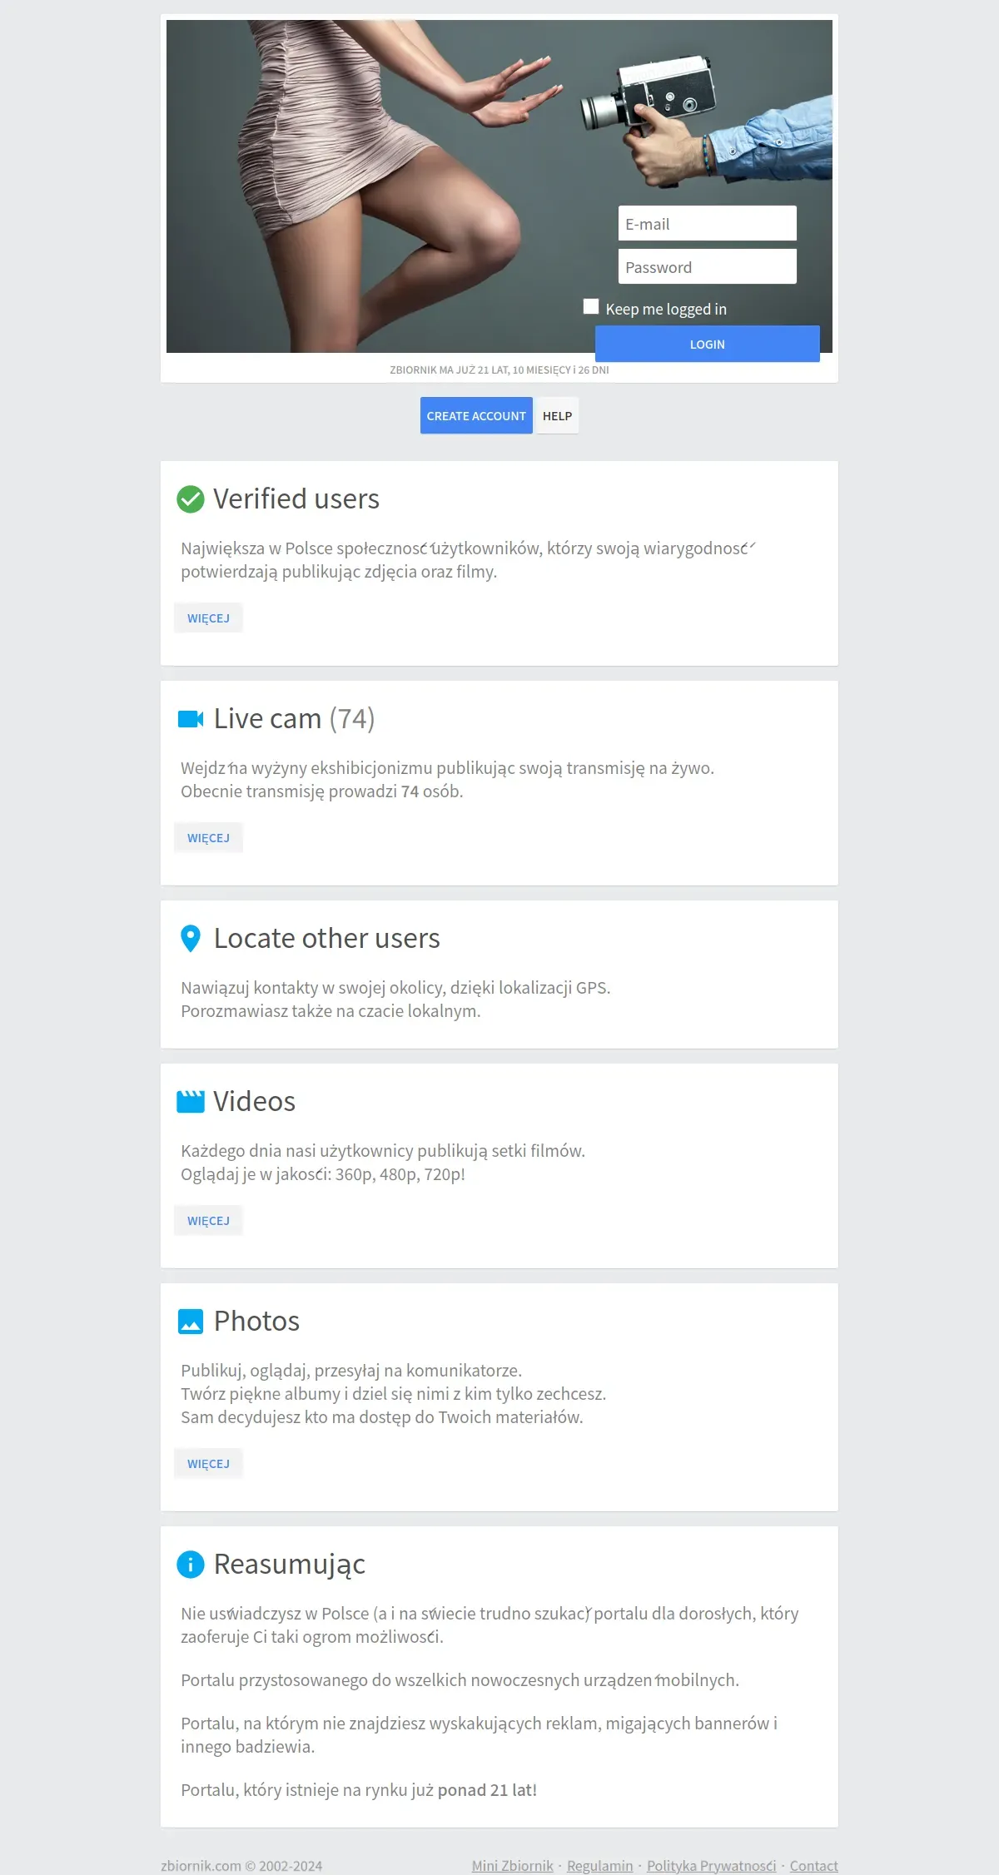The height and width of the screenshot is (1875, 999).
Task: Click the green checkmark Verified users icon
Action: tap(191, 499)
